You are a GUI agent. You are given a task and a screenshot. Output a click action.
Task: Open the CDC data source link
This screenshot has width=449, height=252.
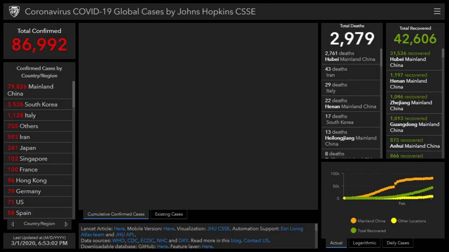[133, 240]
